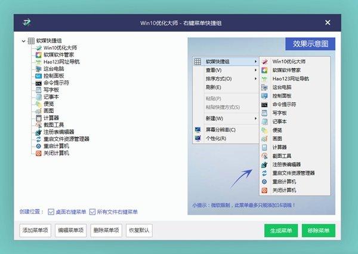
Task: Click the grid icon beside 软媒快捷组 in tree
Action: point(31,41)
